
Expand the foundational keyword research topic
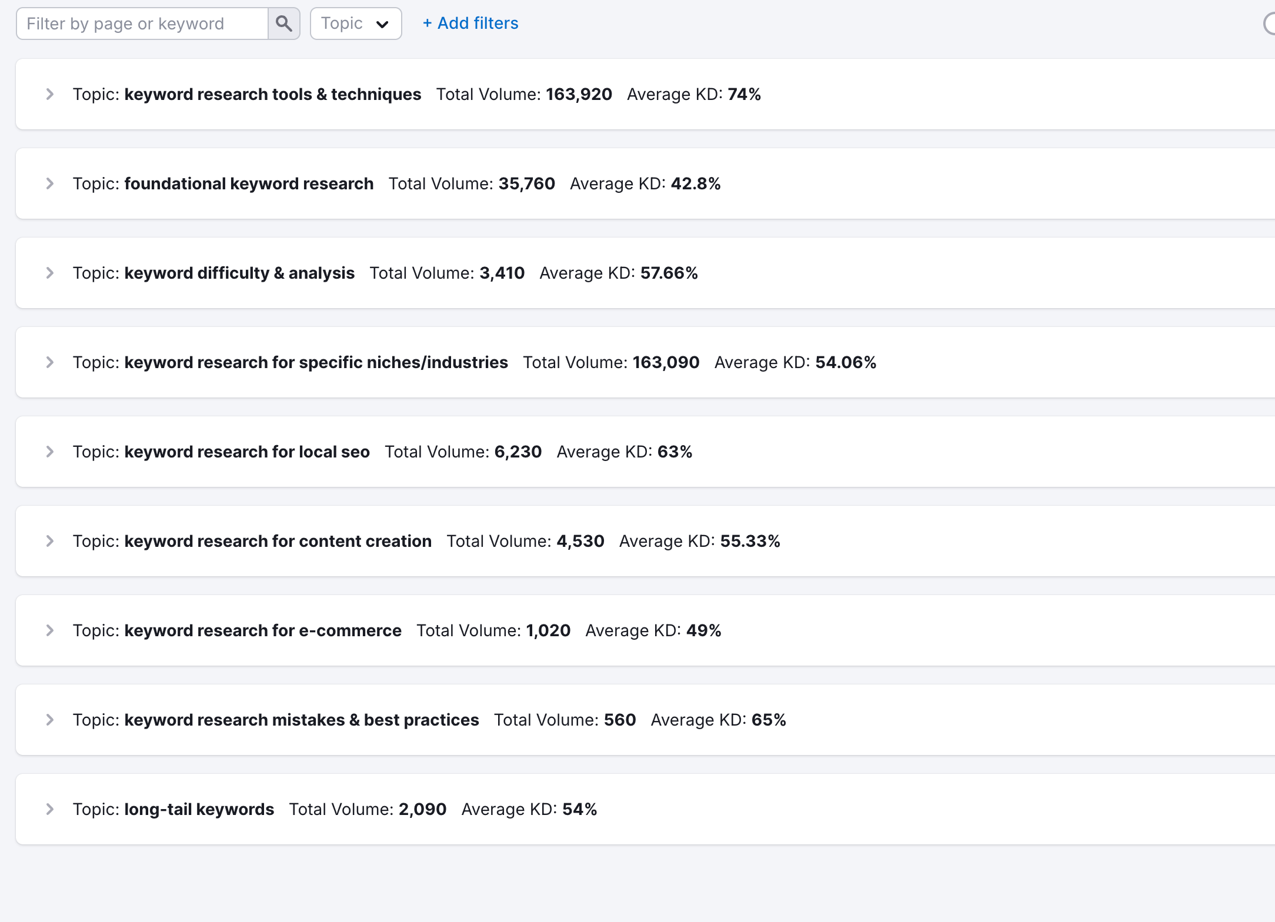(x=50, y=183)
